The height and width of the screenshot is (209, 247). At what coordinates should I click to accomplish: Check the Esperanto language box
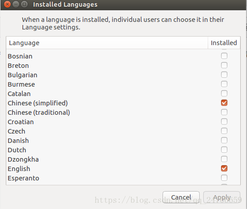point(224,178)
